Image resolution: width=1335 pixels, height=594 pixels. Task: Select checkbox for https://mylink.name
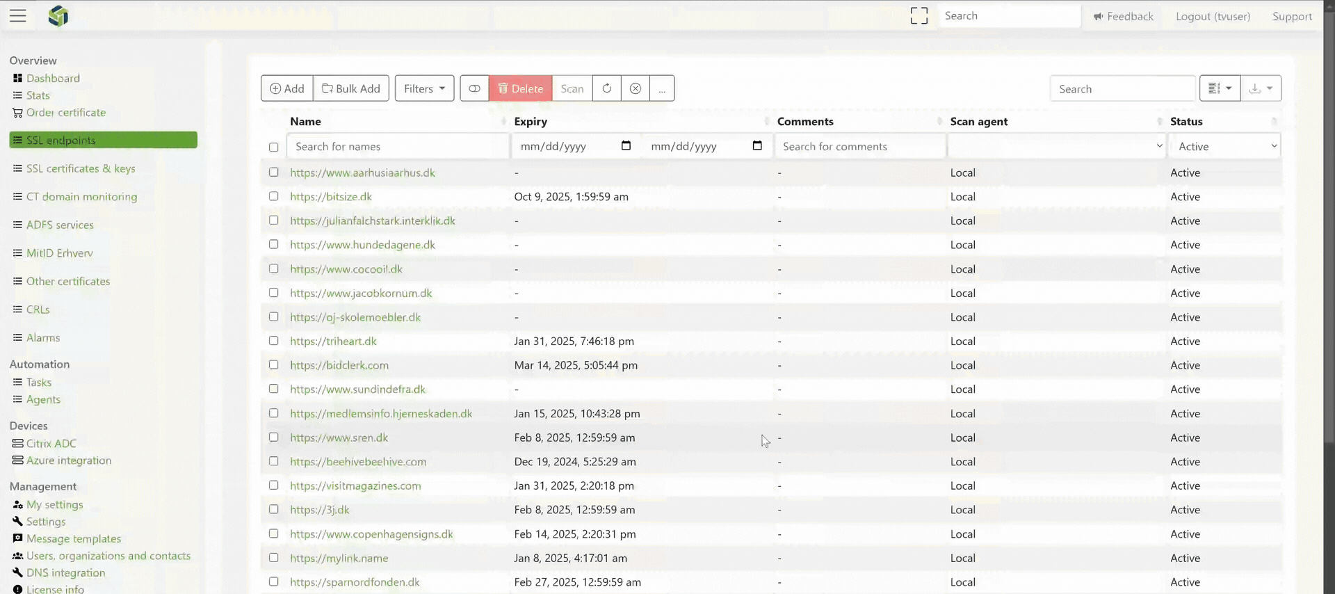(274, 557)
